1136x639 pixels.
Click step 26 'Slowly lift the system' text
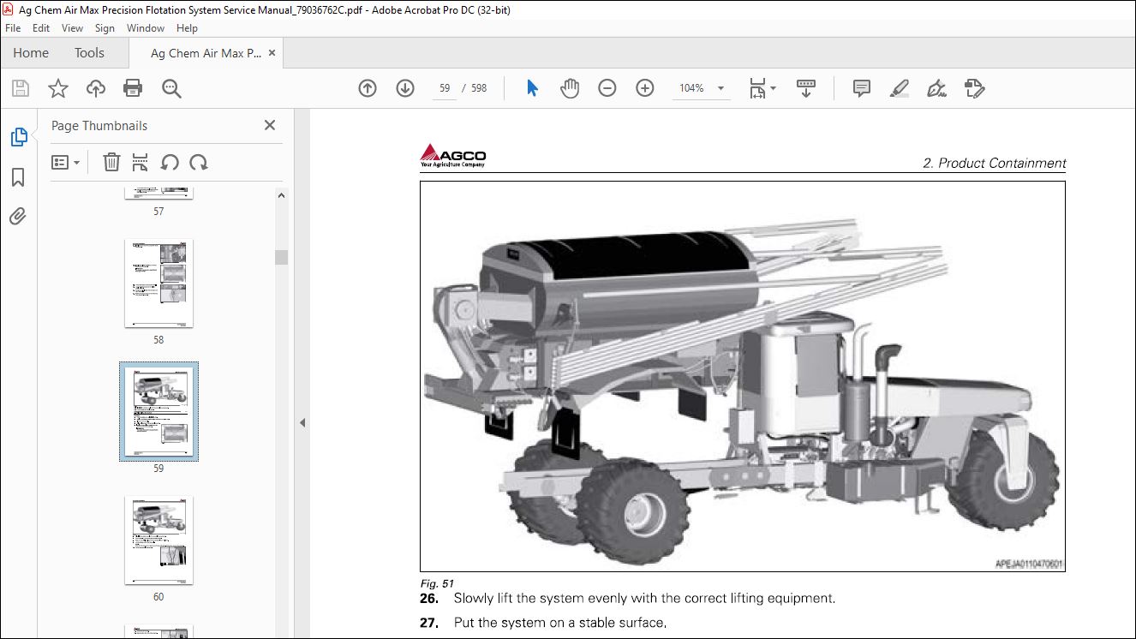pos(644,598)
